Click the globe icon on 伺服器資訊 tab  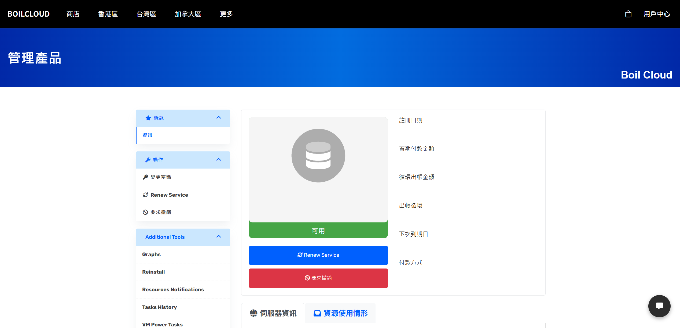pyautogui.click(x=253, y=313)
